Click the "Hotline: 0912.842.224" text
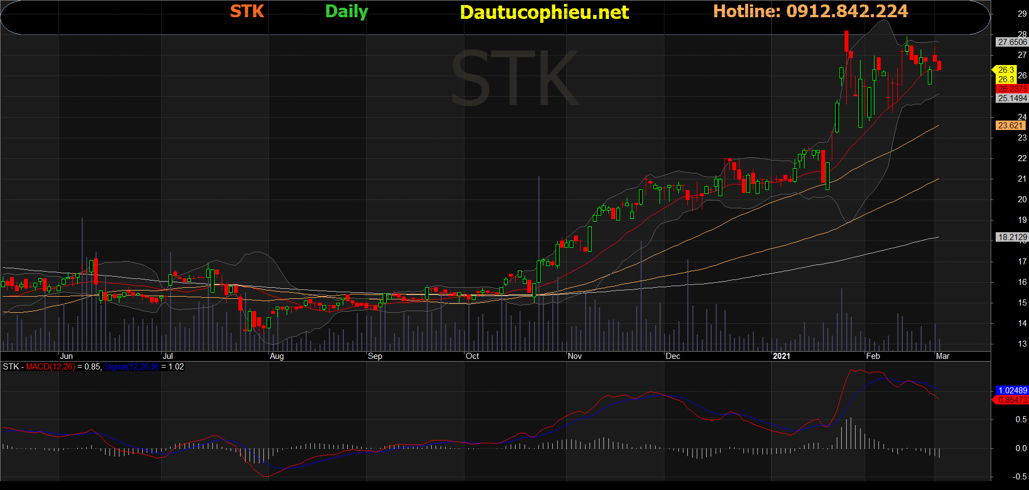Image resolution: width=1029 pixels, height=490 pixels. [811, 11]
